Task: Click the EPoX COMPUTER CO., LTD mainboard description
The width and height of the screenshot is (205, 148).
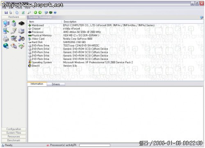Action: pos(109,25)
